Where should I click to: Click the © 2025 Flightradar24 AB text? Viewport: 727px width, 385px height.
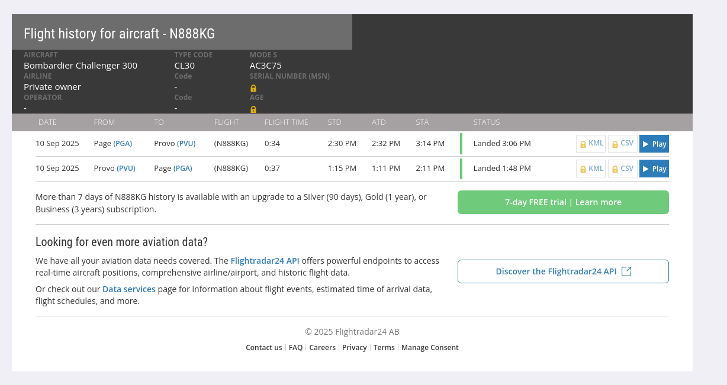[x=352, y=332]
